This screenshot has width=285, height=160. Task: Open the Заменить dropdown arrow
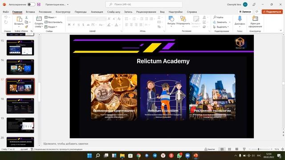pos(230,22)
